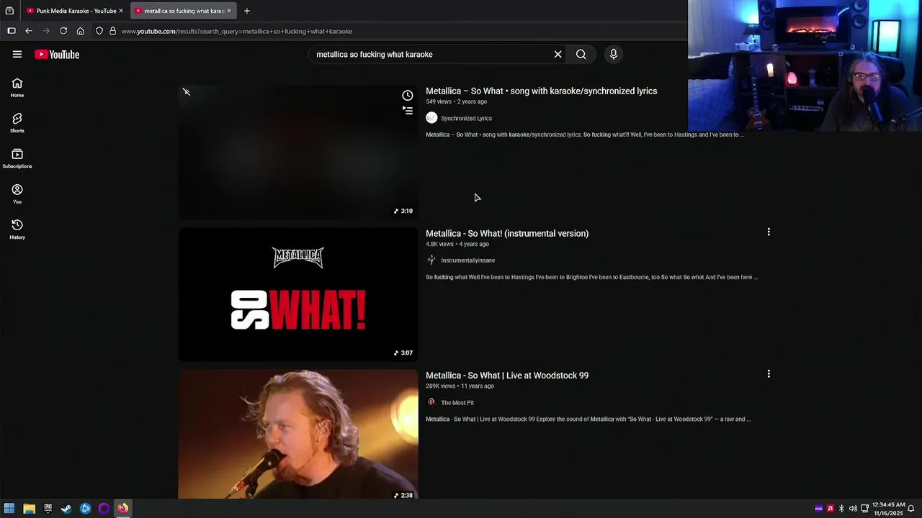Click The Most Pit channel avatar
The height and width of the screenshot is (518, 922).
(x=431, y=402)
